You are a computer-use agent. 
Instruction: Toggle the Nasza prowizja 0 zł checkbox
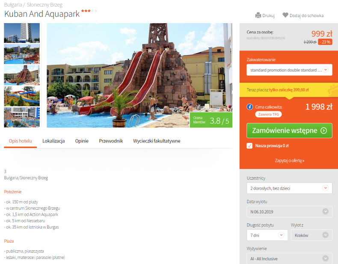click(249, 146)
